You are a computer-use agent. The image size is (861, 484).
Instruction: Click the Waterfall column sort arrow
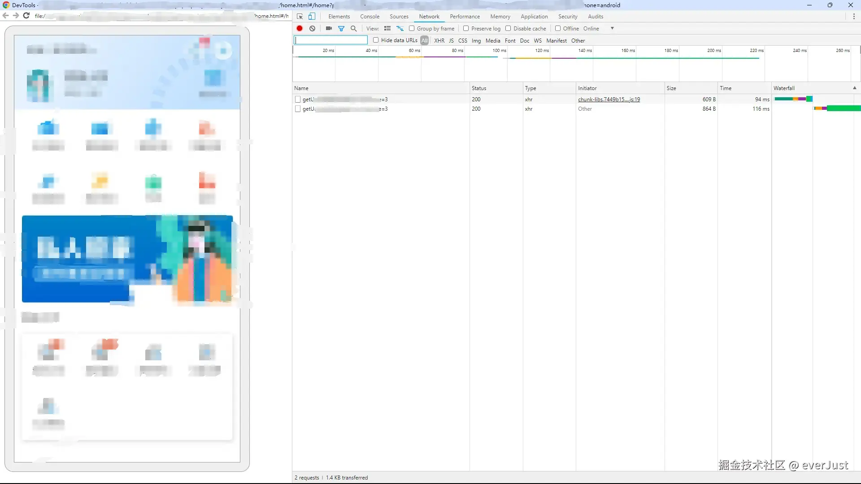click(854, 88)
